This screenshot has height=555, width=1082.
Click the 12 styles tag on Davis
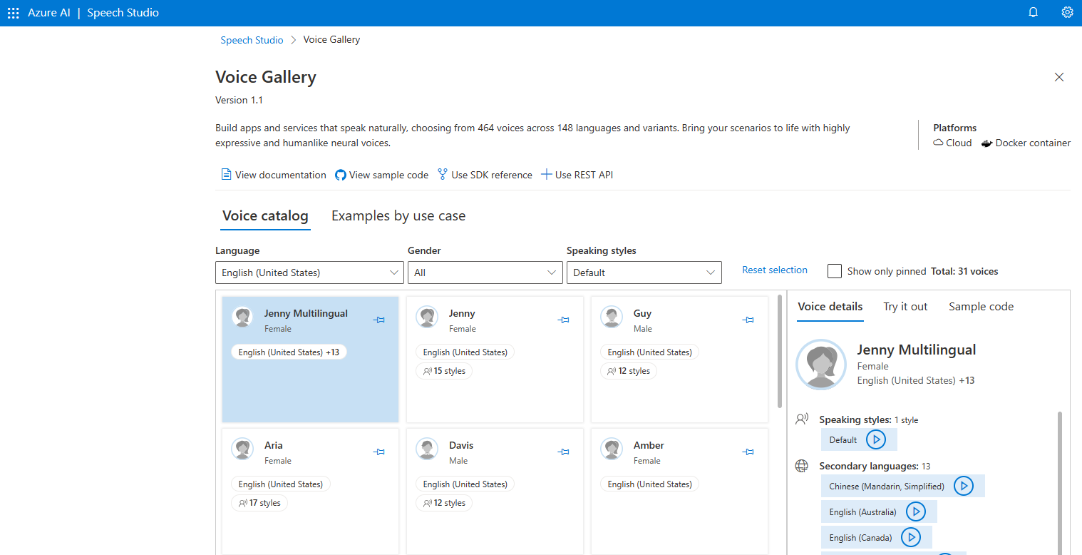(443, 503)
